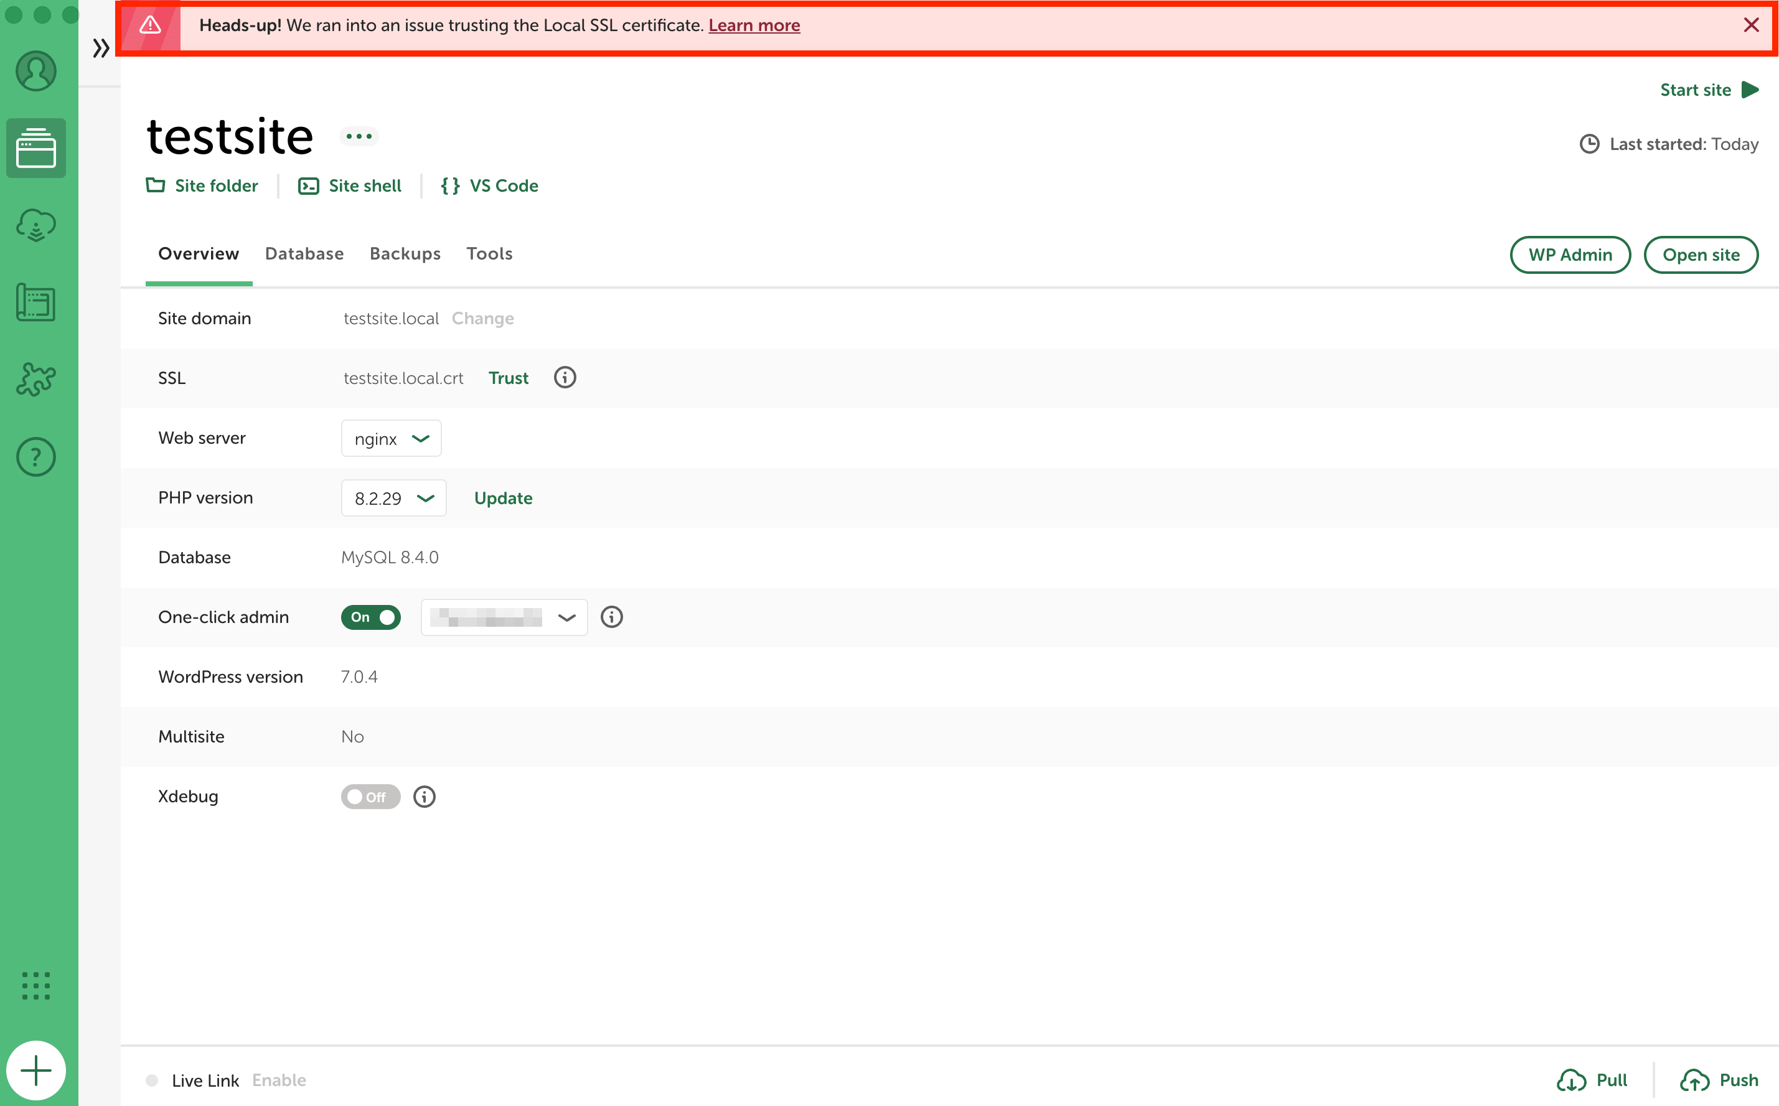Click Start site play button
The image size is (1779, 1106).
(1709, 90)
